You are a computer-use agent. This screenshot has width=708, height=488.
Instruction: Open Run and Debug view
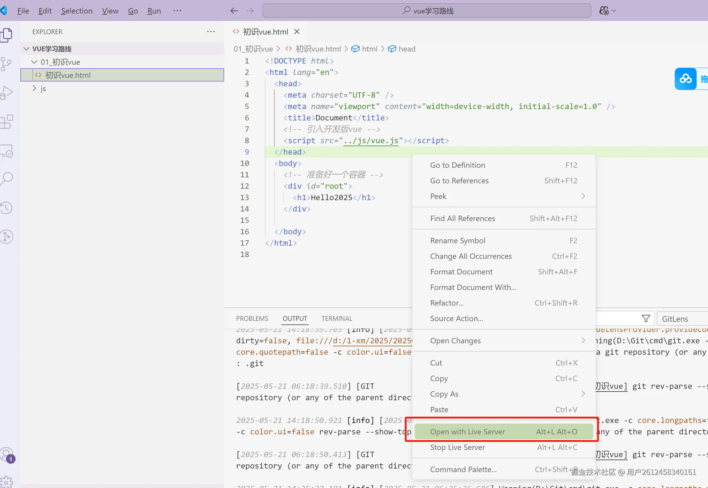(x=6, y=93)
